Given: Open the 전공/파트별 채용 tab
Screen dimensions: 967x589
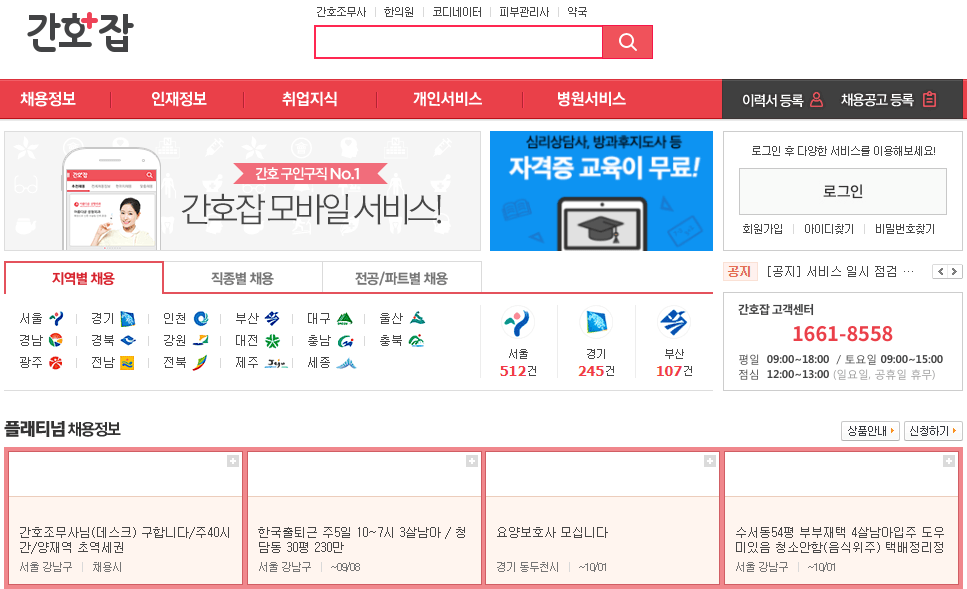Looking at the screenshot, I should click(401, 277).
